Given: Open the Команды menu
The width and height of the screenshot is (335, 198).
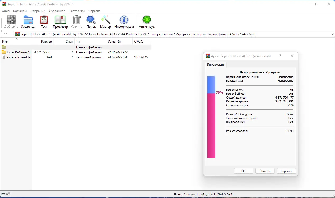Looking at the screenshot, I should [x=20, y=11].
